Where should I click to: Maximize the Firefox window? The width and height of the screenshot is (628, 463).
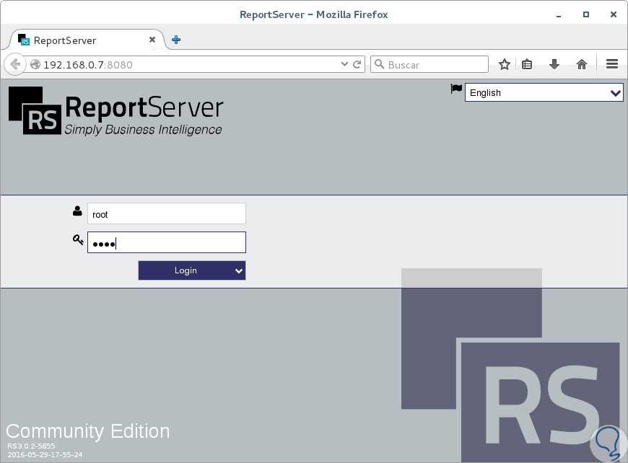pos(586,14)
